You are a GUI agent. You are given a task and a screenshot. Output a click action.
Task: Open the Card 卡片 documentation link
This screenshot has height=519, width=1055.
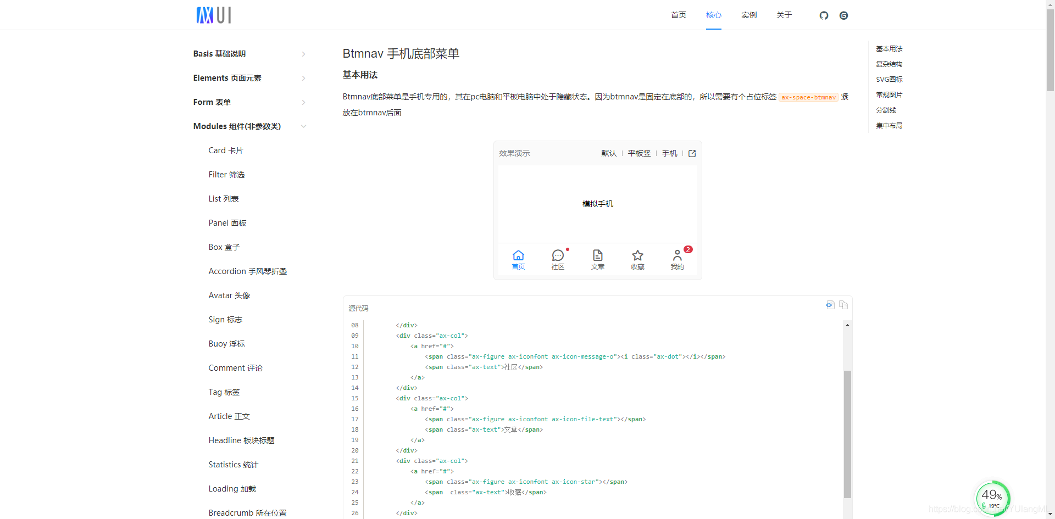225,150
